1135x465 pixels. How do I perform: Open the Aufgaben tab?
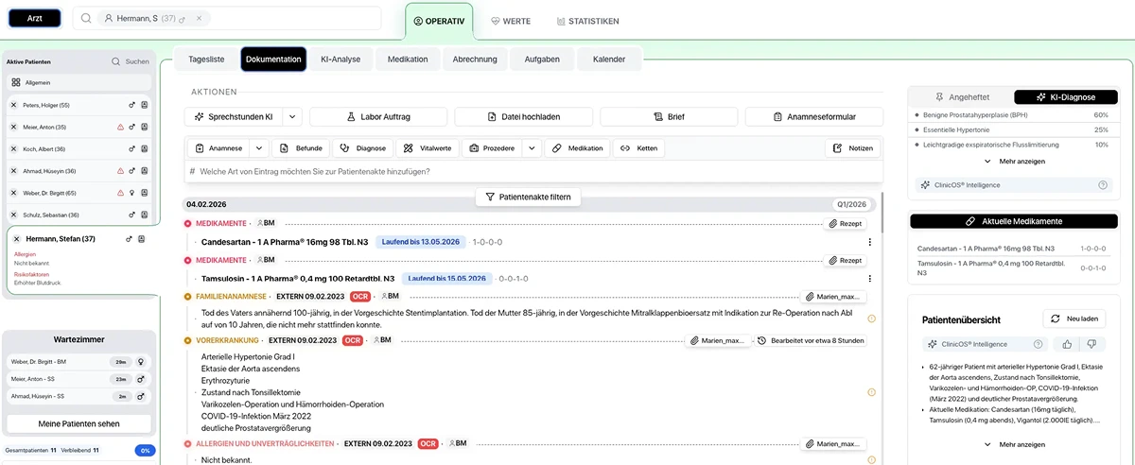coord(542,59)
